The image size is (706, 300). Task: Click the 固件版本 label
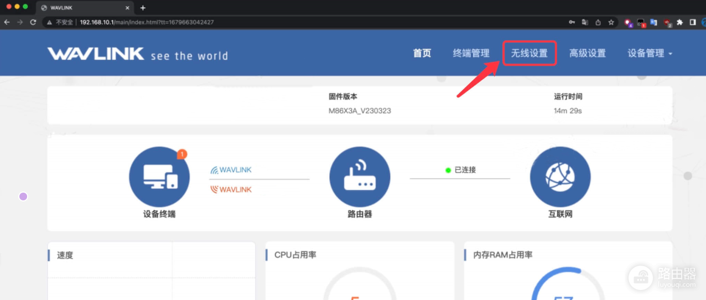[x=343, y=96]
